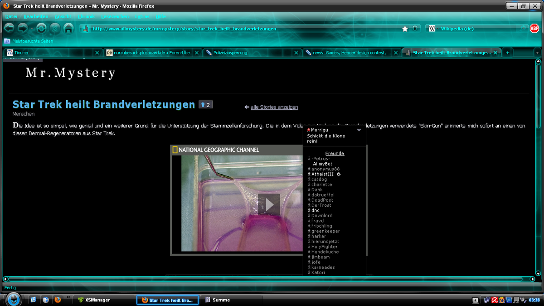The image size is (544, 306).
Task: Click the 'alle Stories anzeigen' link
Action: [274, 107]
